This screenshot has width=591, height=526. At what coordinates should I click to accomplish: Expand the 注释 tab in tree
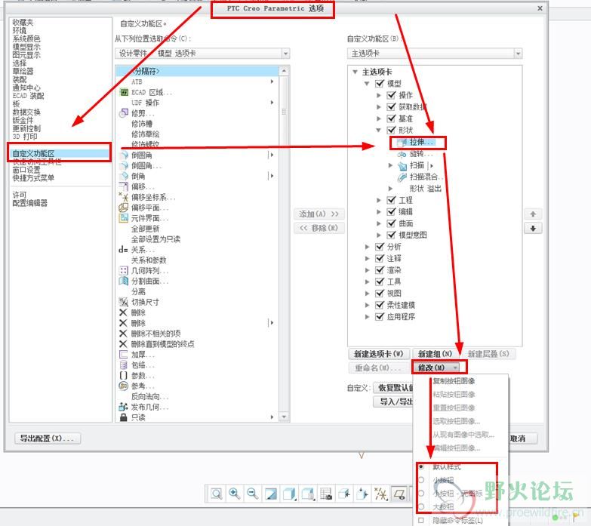[367, 259]
